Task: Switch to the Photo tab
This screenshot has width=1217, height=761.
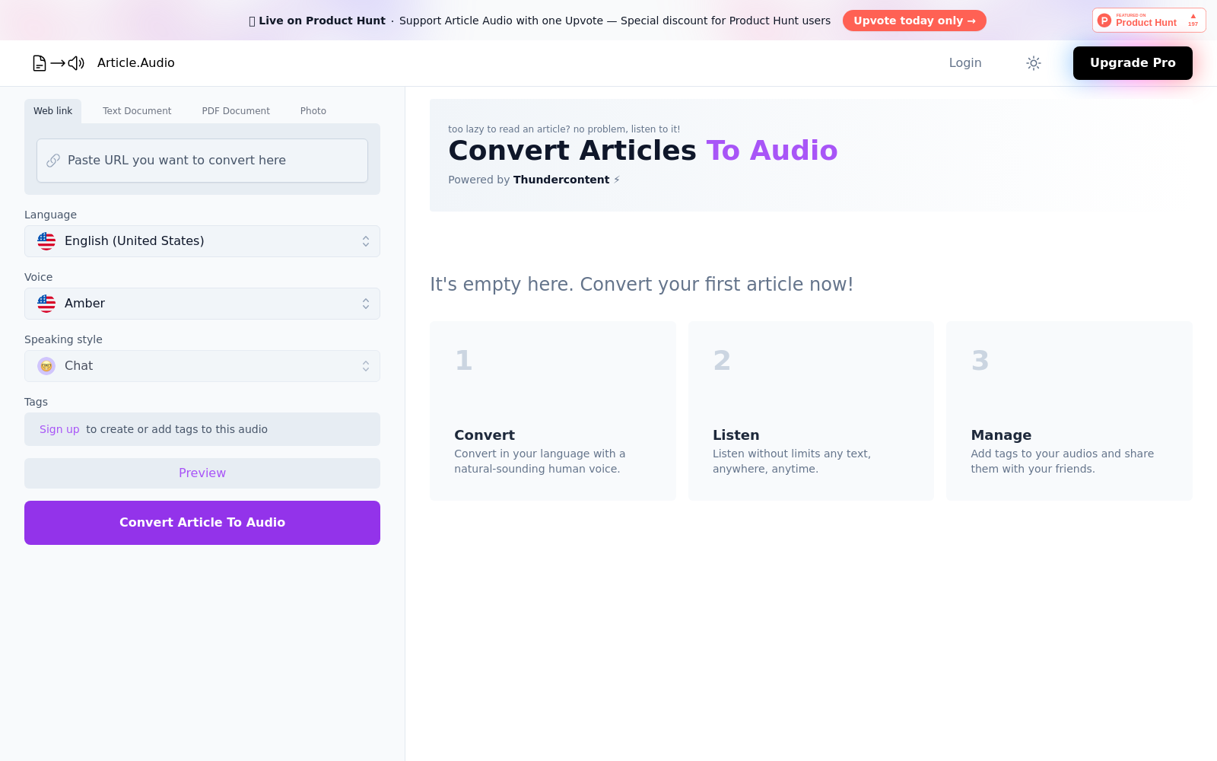Action: tap(313, 111)
